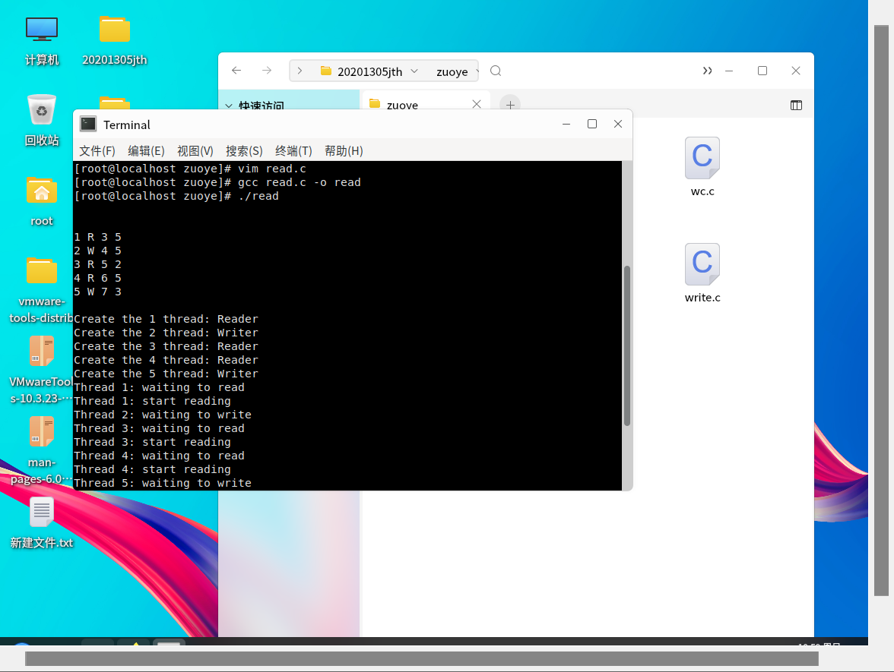Click terminal line 'Create the 1 thread: Reader'

166,319
